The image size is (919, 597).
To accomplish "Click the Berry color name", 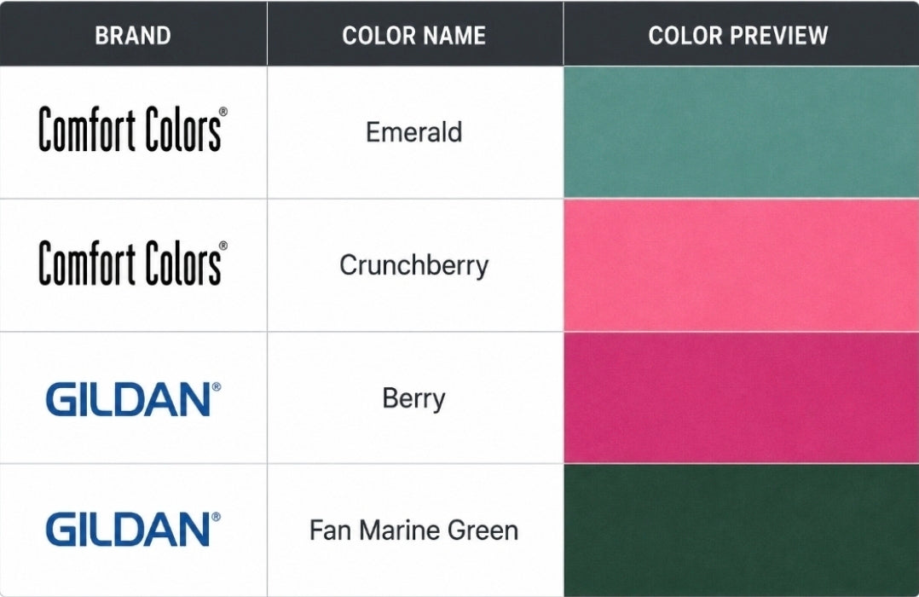I will click(413, 399).
